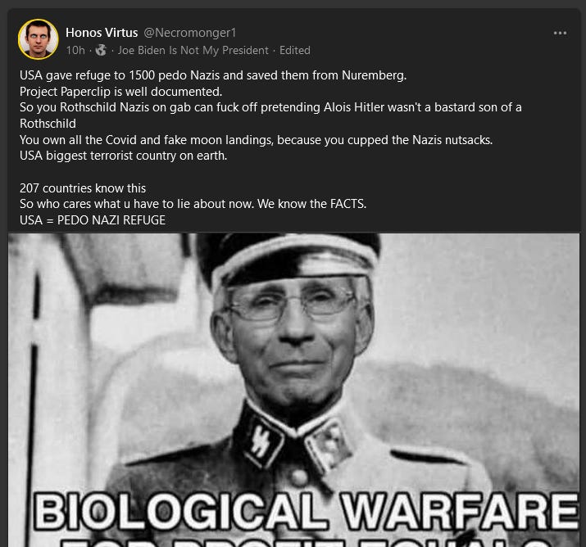Click the 10h timestamp permalink
This screenshot has height=547, width=586.
[75, 51]
